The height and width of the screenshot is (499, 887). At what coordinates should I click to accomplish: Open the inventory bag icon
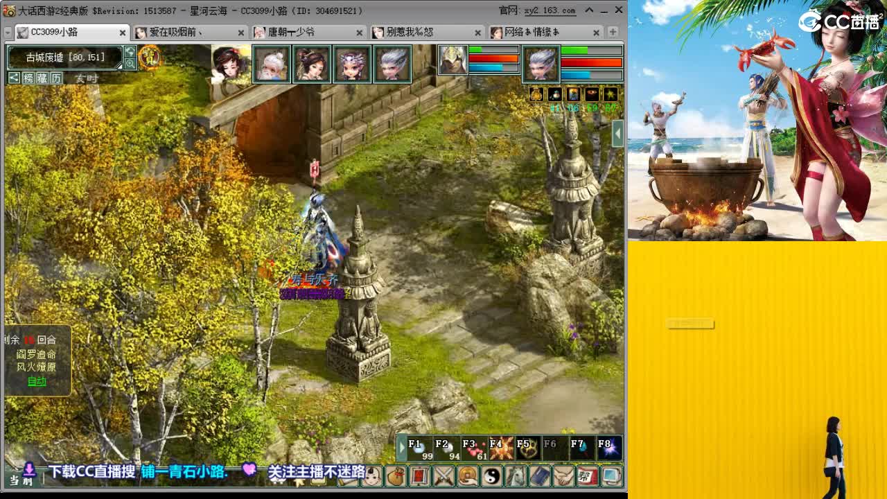coord(396,476)
